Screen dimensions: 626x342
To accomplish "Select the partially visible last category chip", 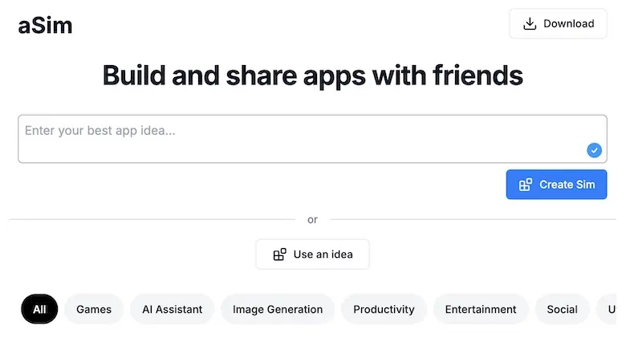I will [x=608, y=309].
